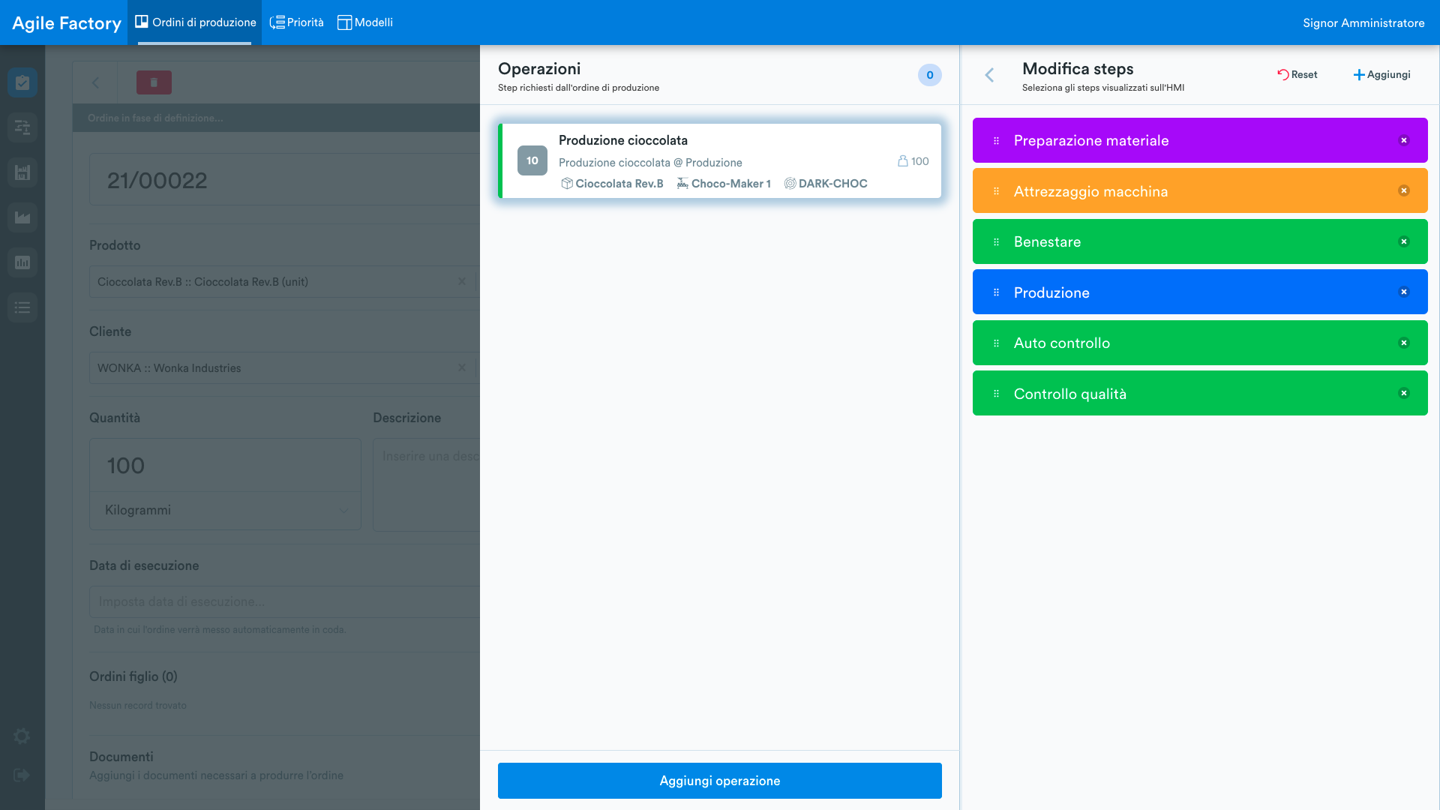The image size is (1440, 810).
Task: Grab the Benestare drag handle
Action: point(996,241)
